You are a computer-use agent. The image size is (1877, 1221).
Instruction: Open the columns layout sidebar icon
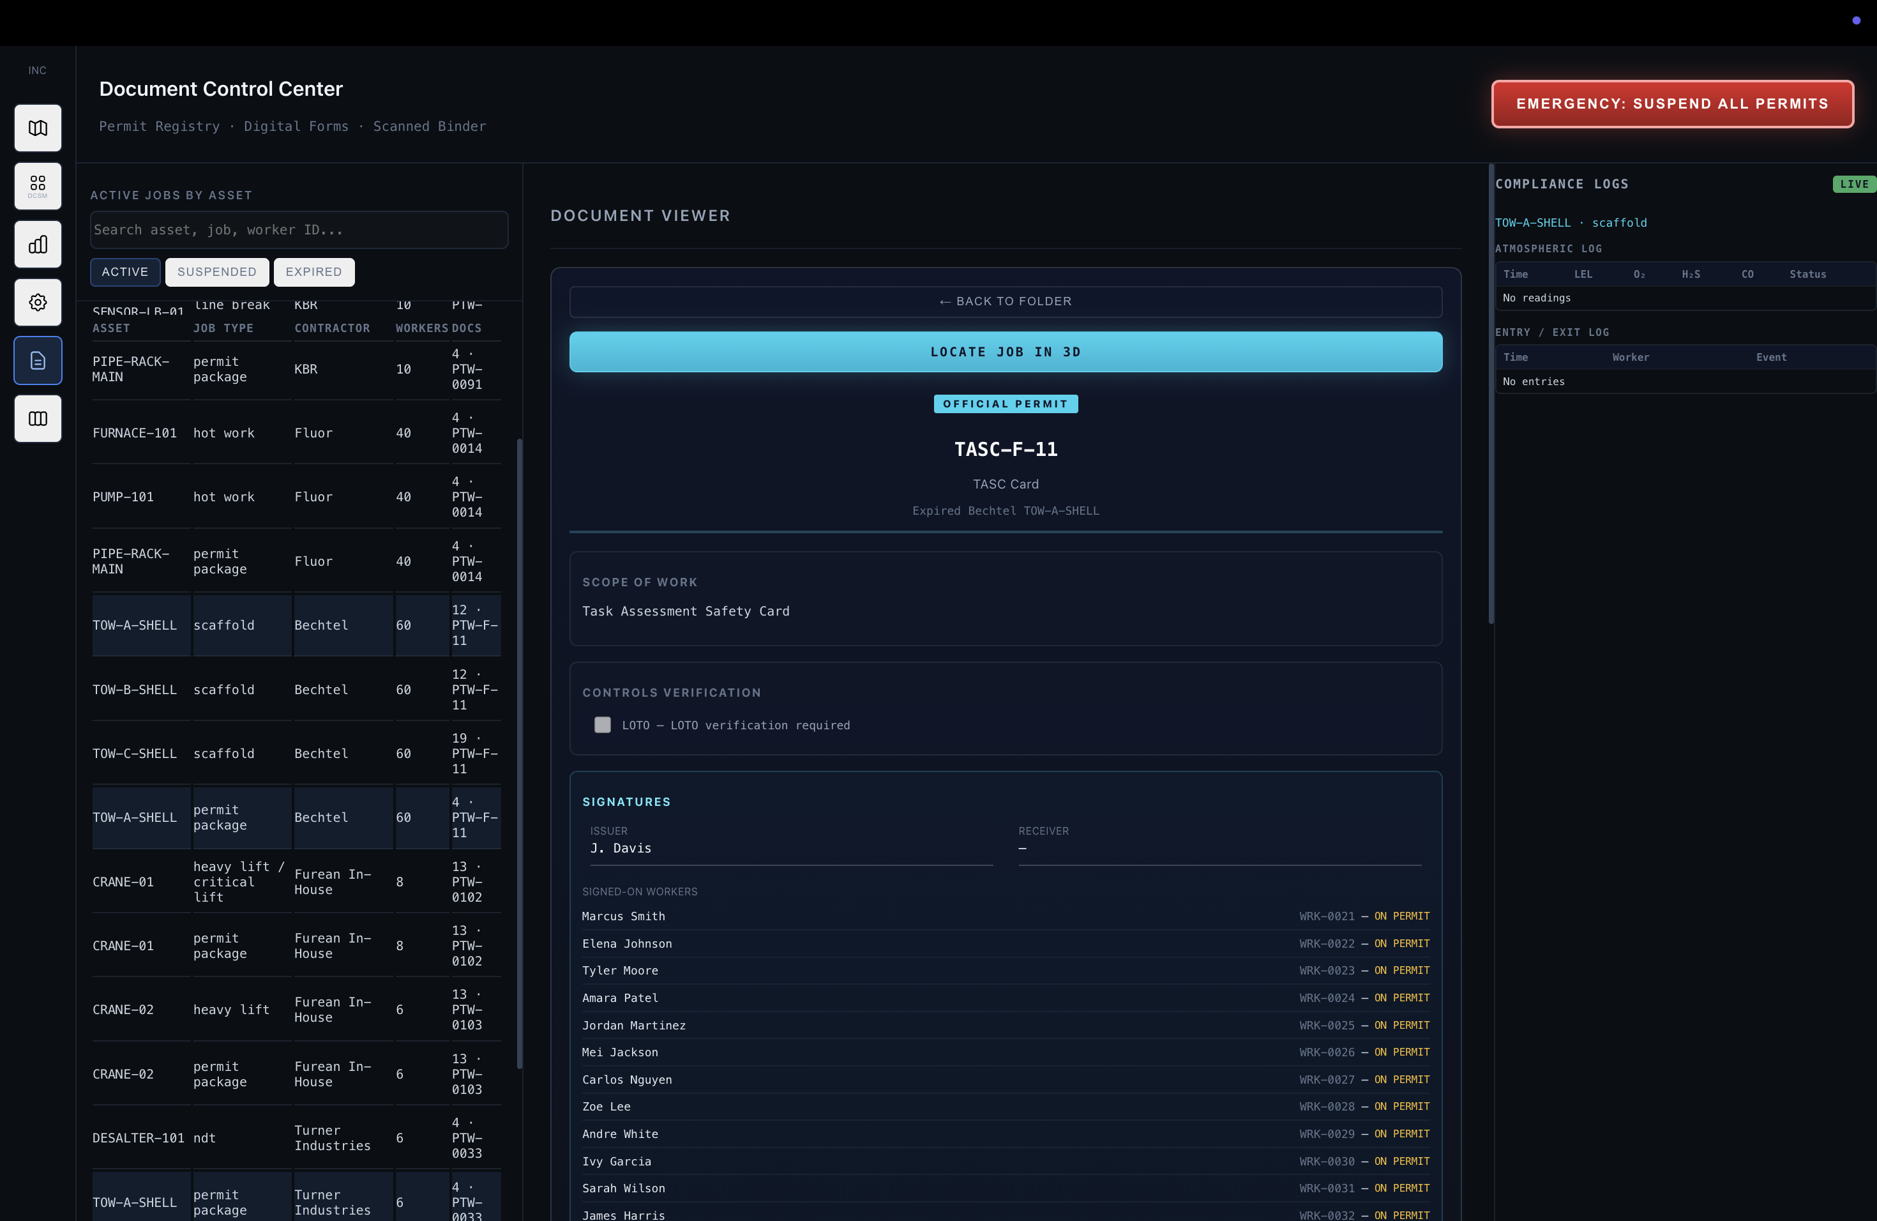point(38,419)
